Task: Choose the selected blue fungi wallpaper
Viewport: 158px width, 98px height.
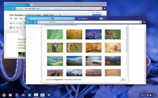Action: click(x=94, y=34)
